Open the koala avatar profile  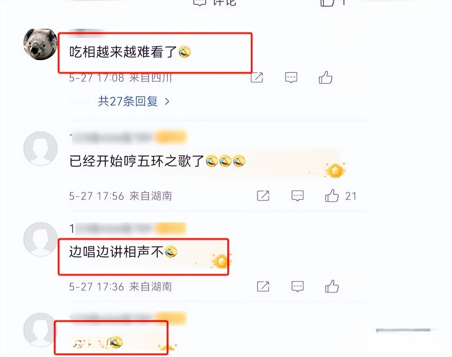[x=40, y=44]
